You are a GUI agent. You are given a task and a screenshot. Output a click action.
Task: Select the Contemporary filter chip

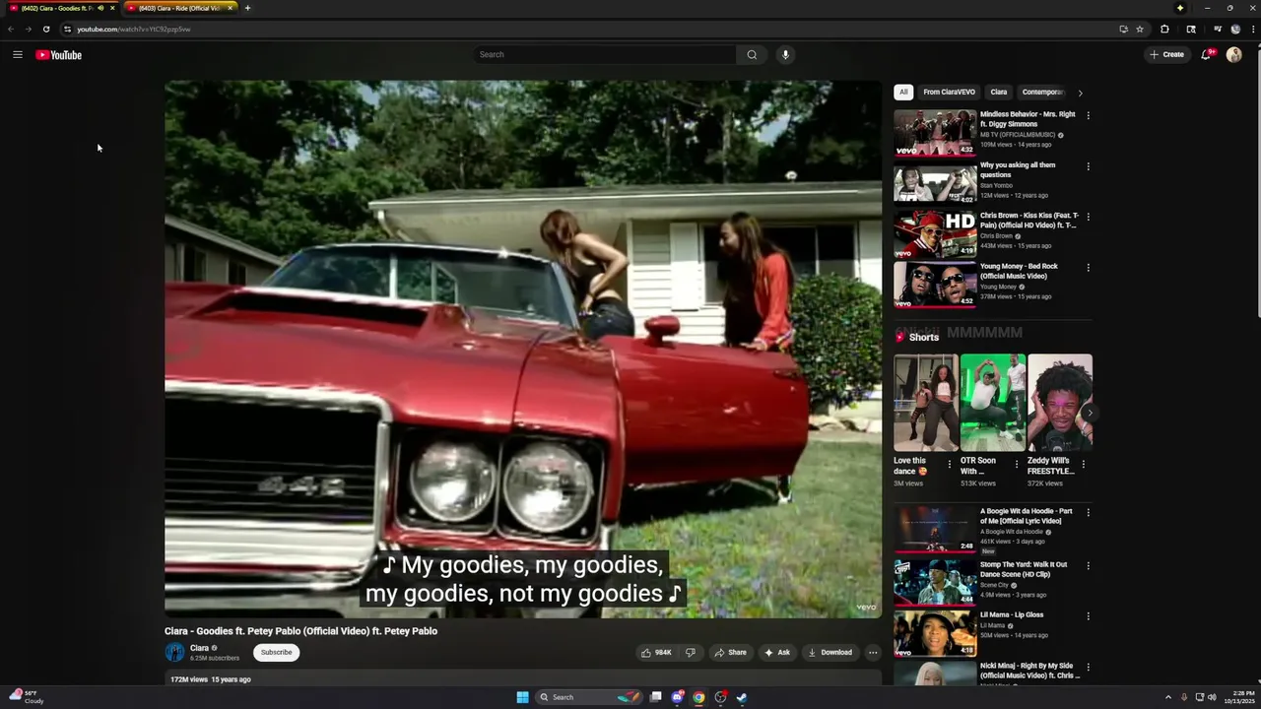pos(1042,93)
